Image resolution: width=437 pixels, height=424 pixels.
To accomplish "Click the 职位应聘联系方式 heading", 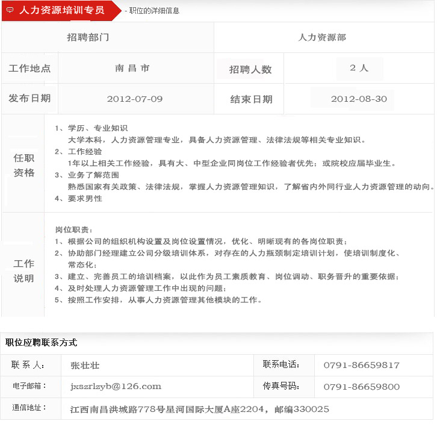I will click(x=41, y=342).
